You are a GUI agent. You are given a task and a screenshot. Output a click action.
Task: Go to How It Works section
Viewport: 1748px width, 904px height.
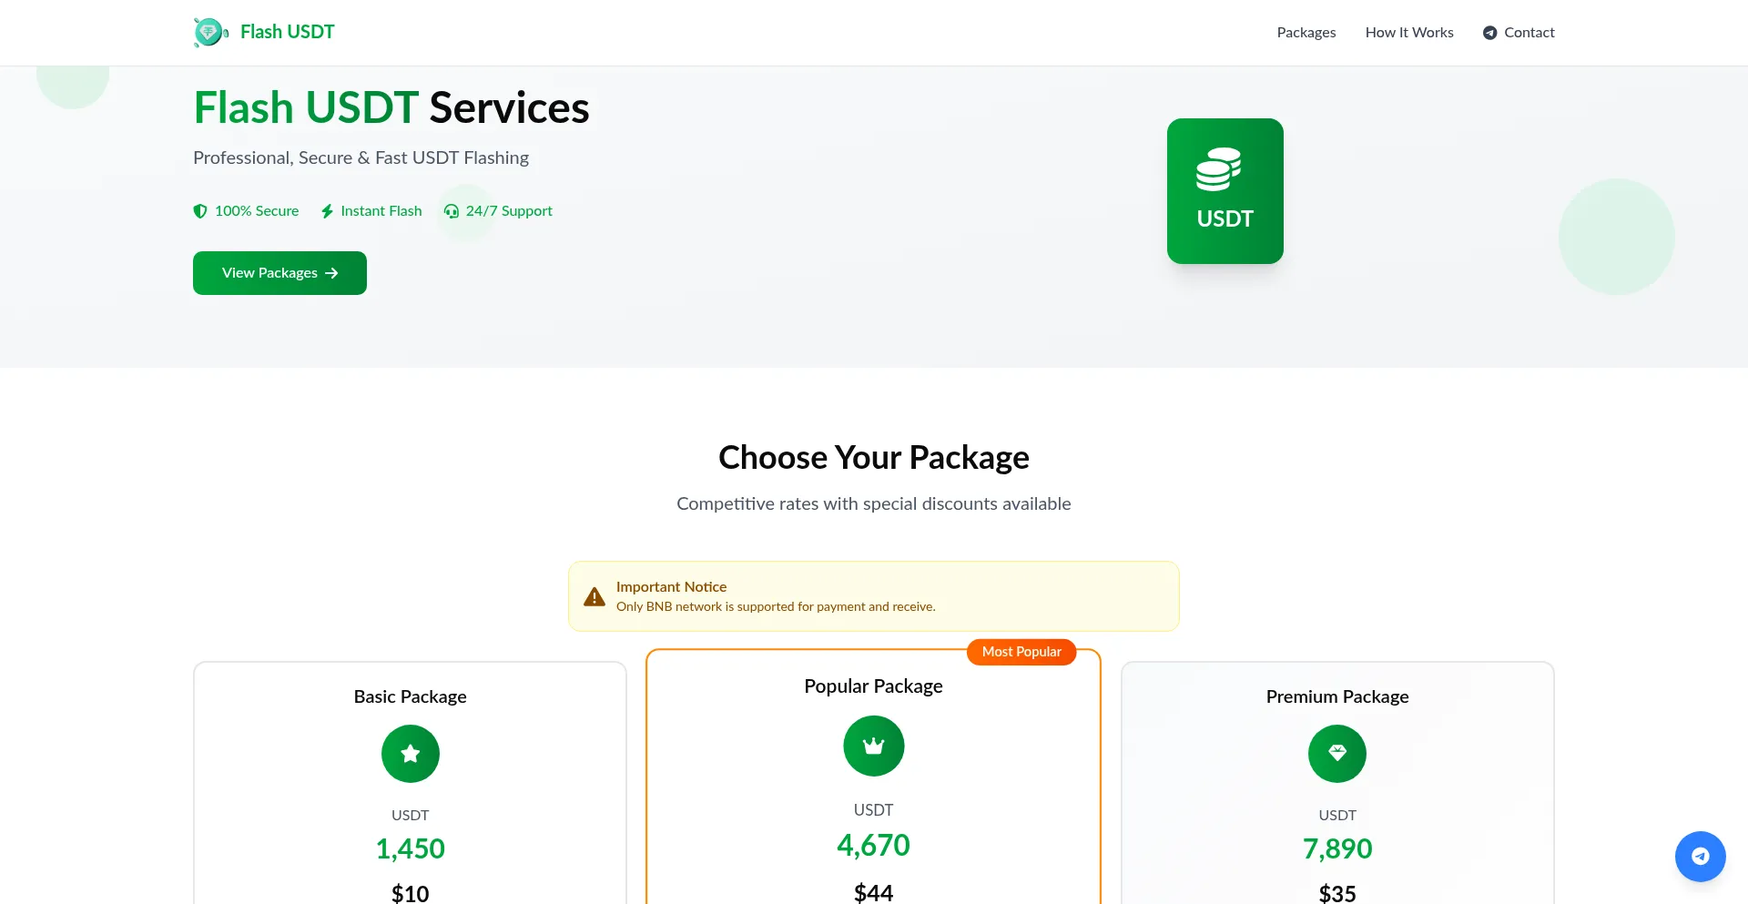pyautogui.click(x=1408, y=33)
